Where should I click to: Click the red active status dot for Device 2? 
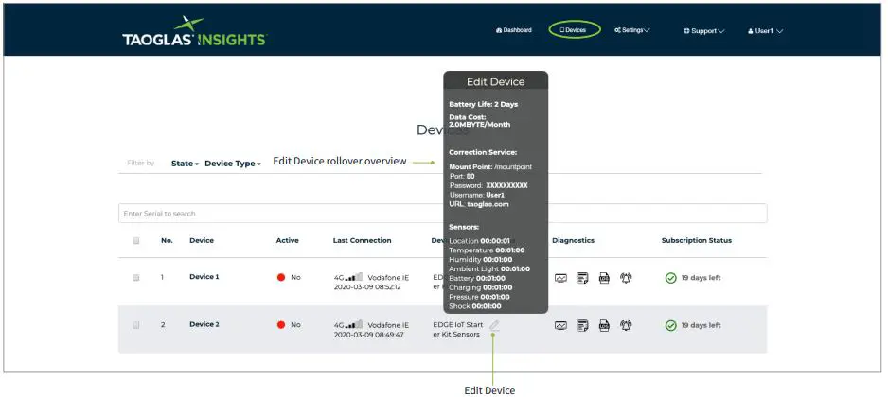click(x=281, y=325)
